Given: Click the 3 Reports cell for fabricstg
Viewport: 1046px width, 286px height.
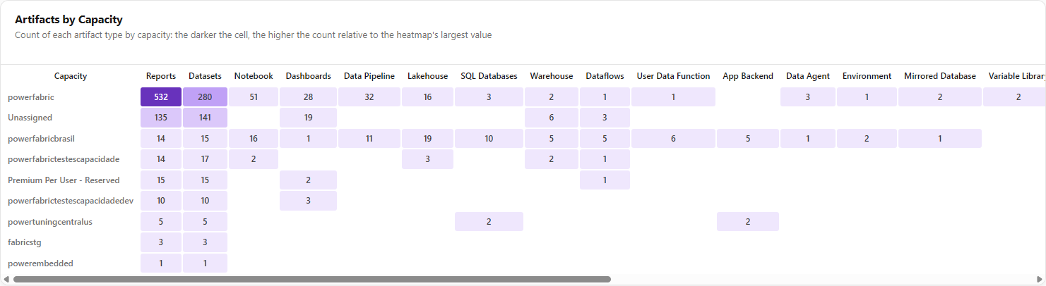Looking at the screenshot, I should pos(161,242).
